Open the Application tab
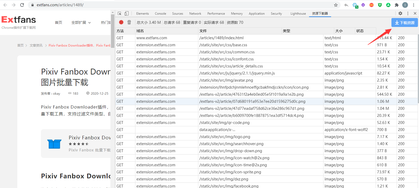419x188 pixels. point(257,14)
